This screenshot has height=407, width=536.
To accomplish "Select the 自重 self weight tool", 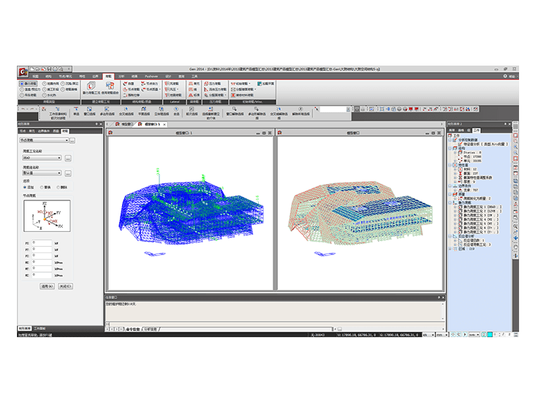I will (129, 83).
